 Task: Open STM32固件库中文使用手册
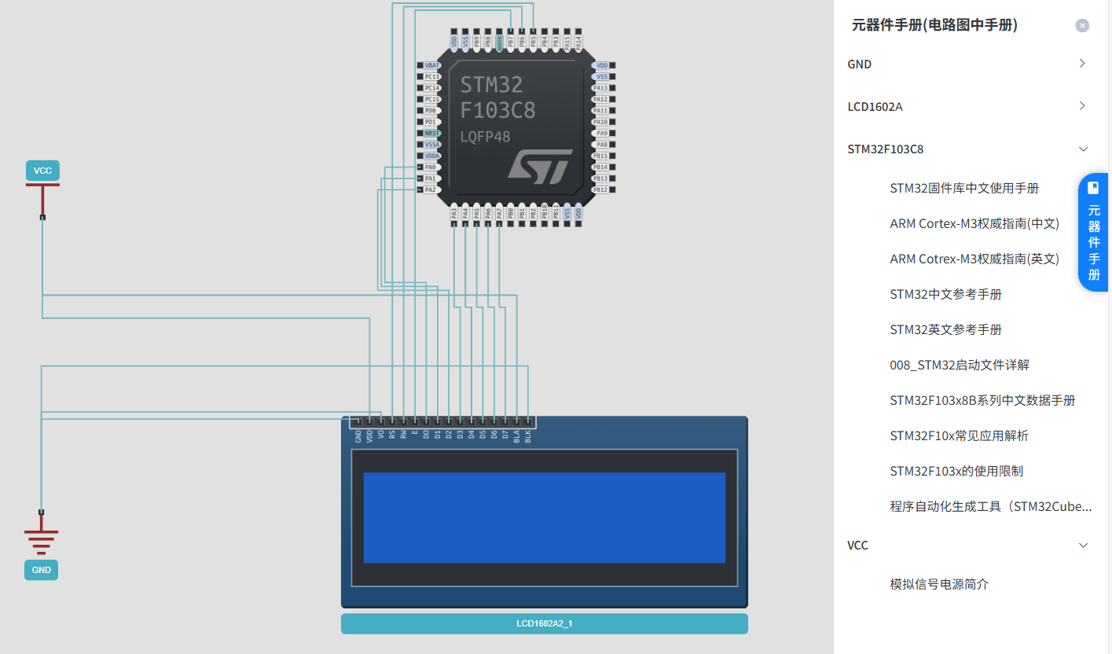pyautogui.click(x=964, y=188)
